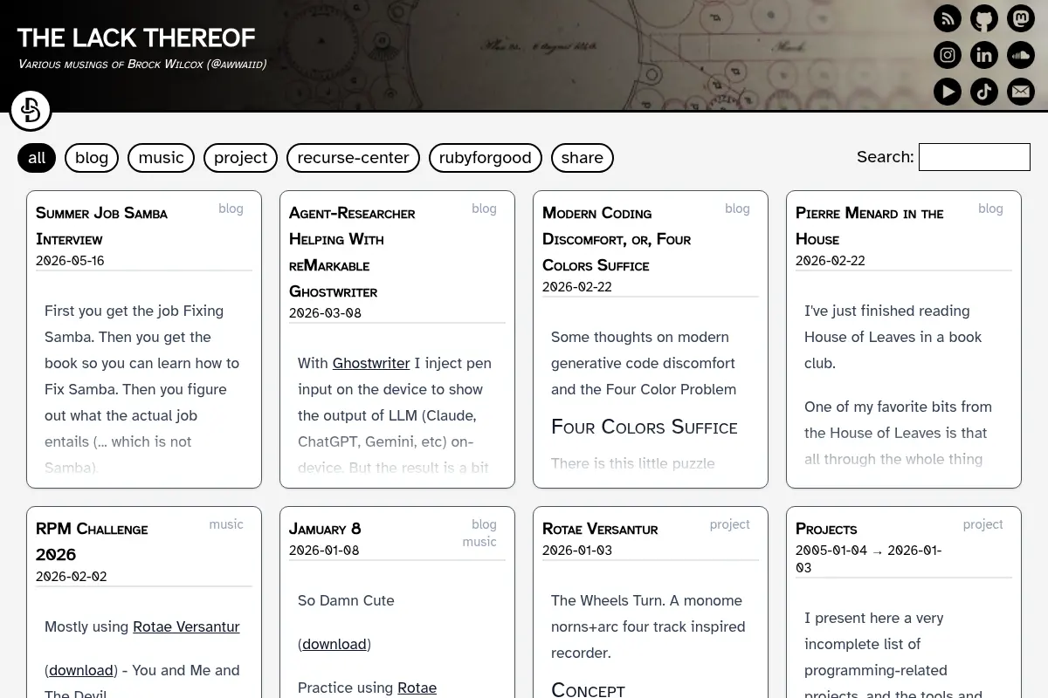Image resolution: width=1048 pixels, height=698 pixels.
Task: Filter posts by 'recurse-center' tag
Action: tap(353, 158)
